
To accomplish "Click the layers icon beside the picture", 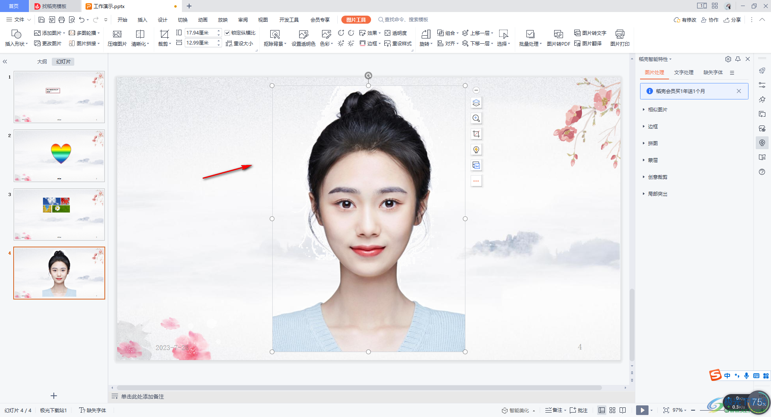I will coord(476,103).
